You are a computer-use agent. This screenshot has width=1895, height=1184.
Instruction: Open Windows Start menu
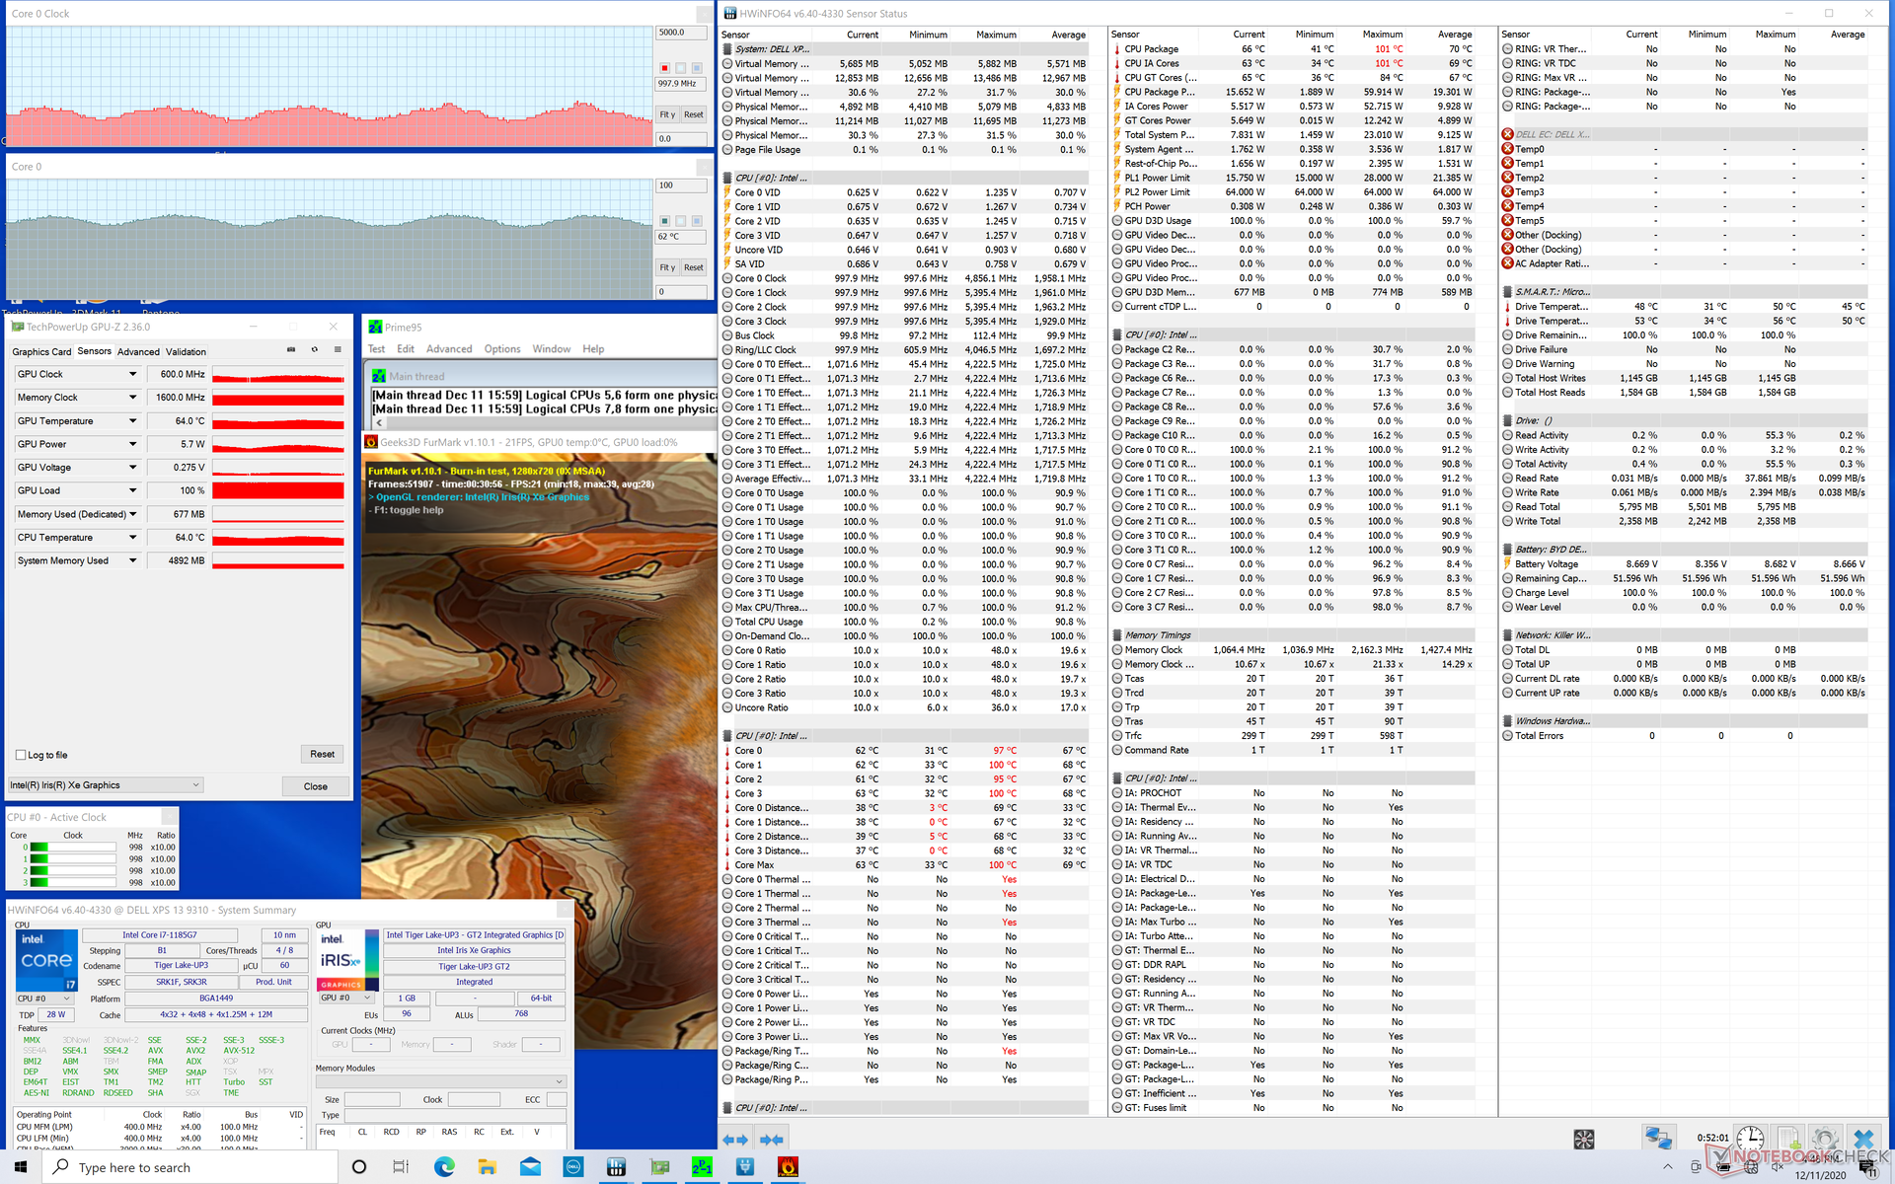[21, 1167]
